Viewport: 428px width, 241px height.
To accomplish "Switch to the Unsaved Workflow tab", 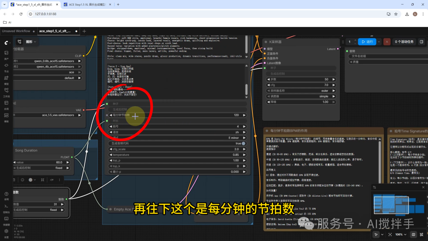I will coord(16,31).
